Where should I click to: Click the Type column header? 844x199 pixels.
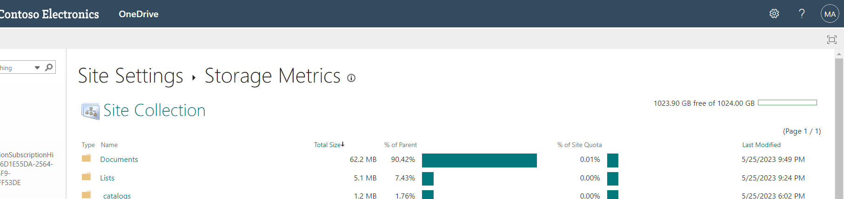(88, 145)
